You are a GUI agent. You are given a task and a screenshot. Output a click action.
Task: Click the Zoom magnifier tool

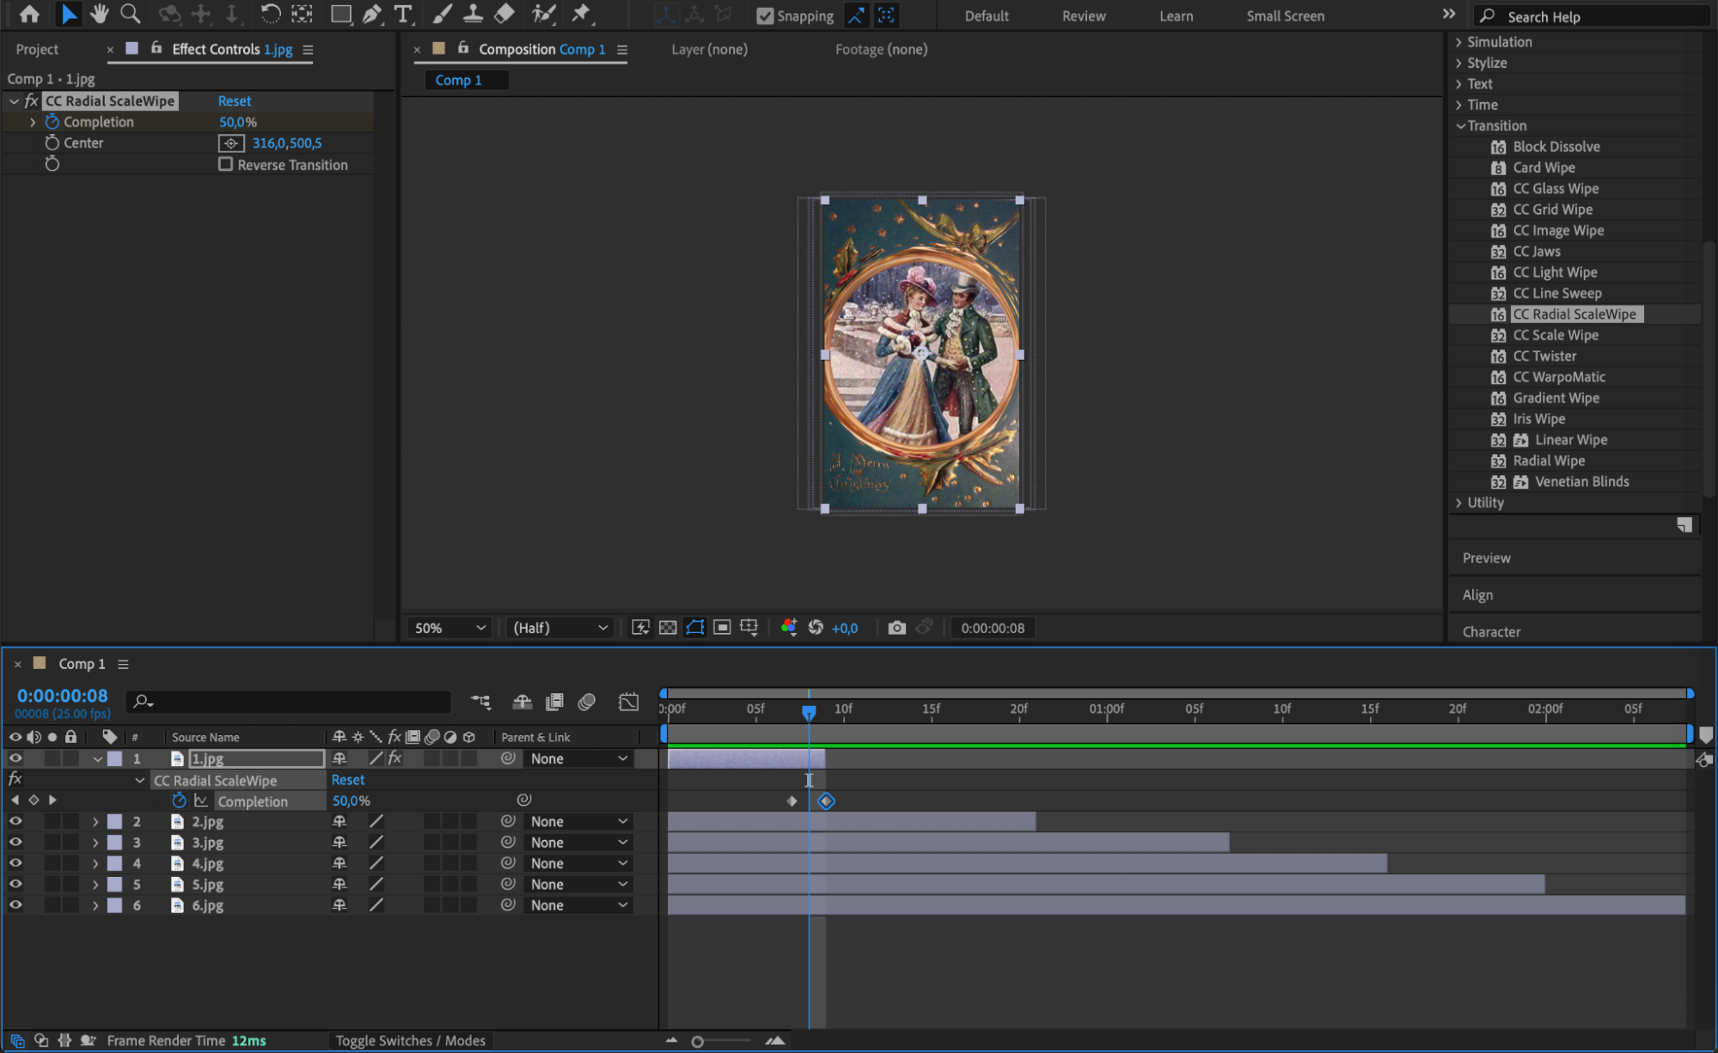[130, 14]
